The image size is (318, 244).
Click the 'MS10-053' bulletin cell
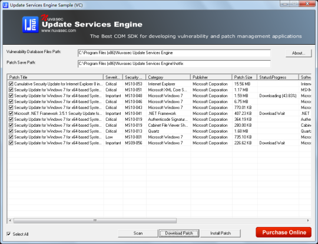(134, 84)
